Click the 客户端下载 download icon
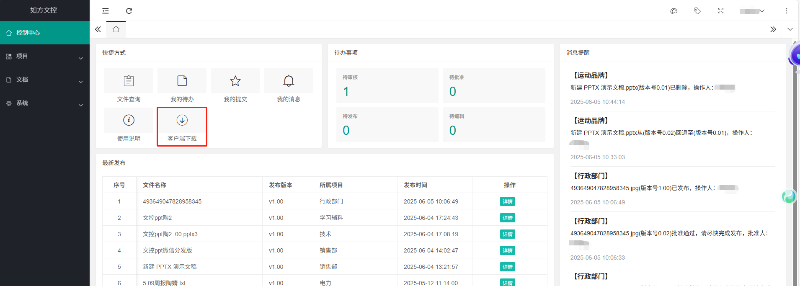This screenshot has height=286, width=800. 182,120
